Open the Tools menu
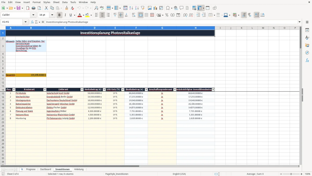Image resolution: width=312 pixels, height=176 pixels. point(73,2)
